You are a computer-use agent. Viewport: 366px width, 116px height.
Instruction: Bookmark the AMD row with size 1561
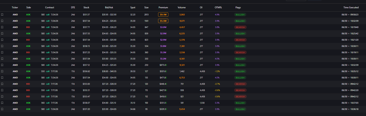[x=2, y=21]
